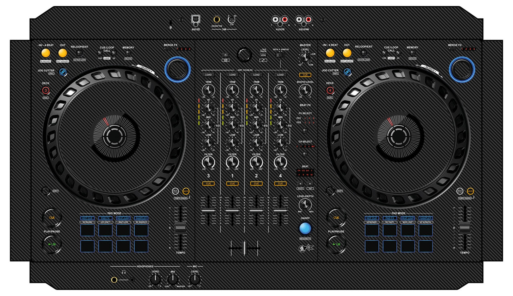Click LOAD button for channel 3
Screen dimensions: 513x296
pos(208,75)
